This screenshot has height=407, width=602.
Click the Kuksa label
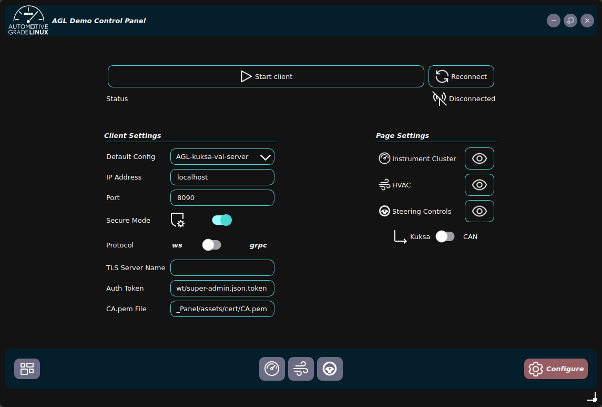click(420, 237)
